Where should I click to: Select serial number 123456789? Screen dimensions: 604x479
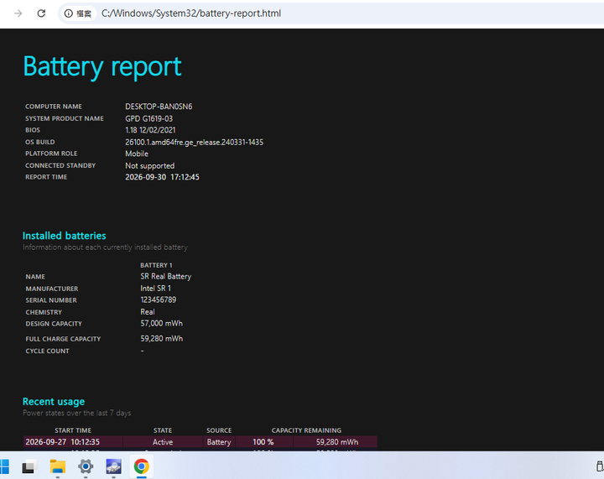point(159,300)
